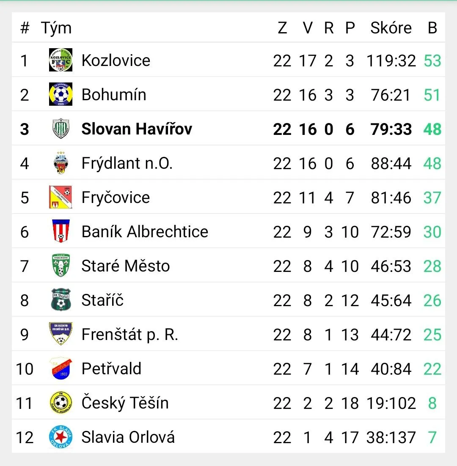Select the Slovan Havířov green crest
Screen dimensions: 457x466
[61, 129]
